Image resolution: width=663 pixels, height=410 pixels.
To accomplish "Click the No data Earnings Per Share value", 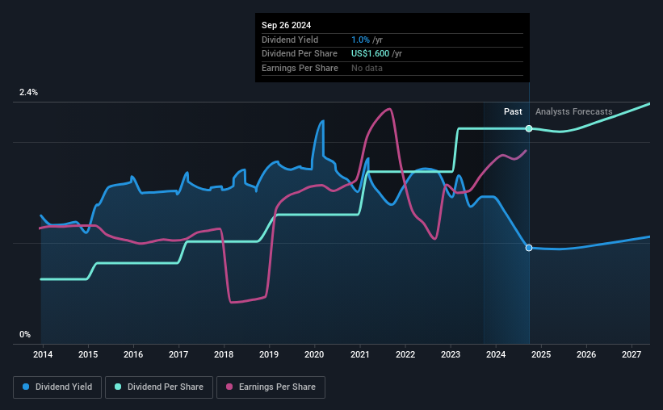I will (x=367, y=68).
